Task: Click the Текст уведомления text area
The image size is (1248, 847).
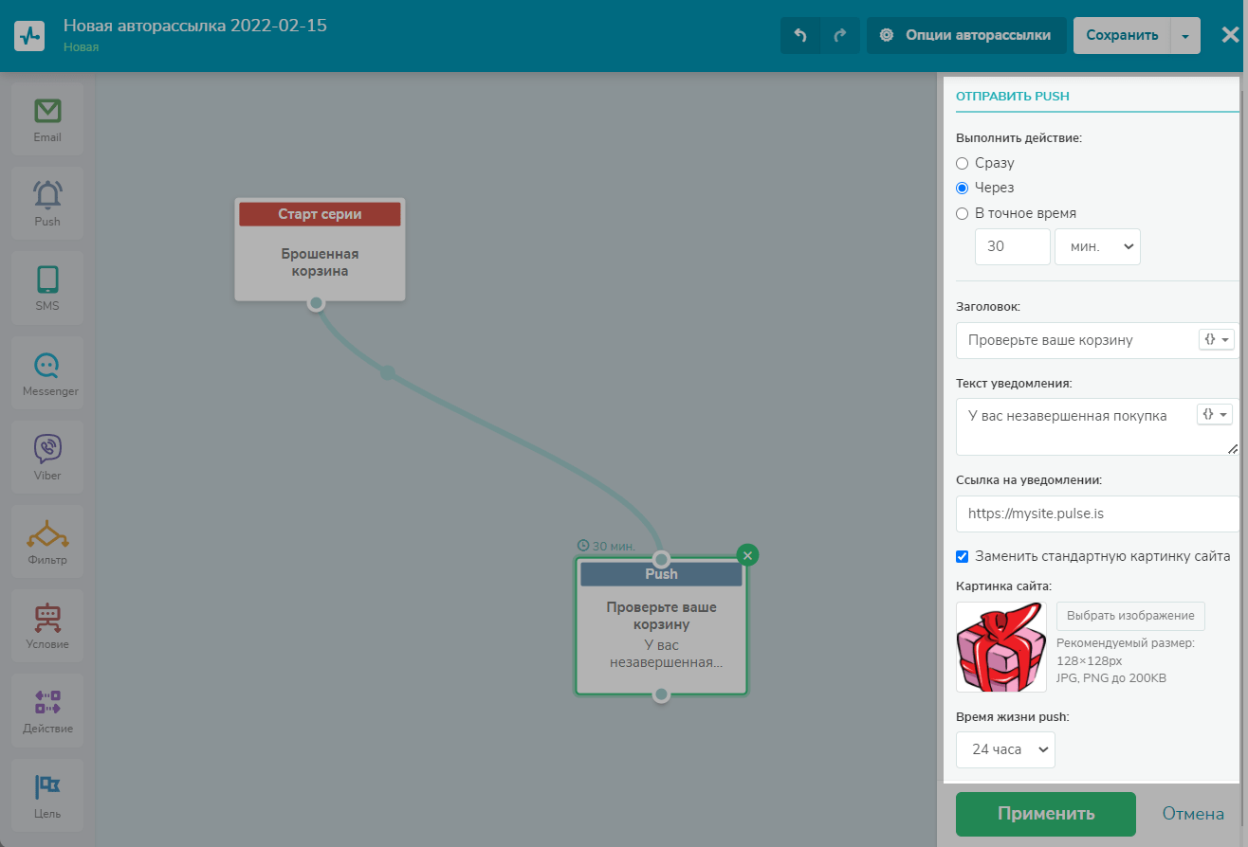Action: point(1096,426)
